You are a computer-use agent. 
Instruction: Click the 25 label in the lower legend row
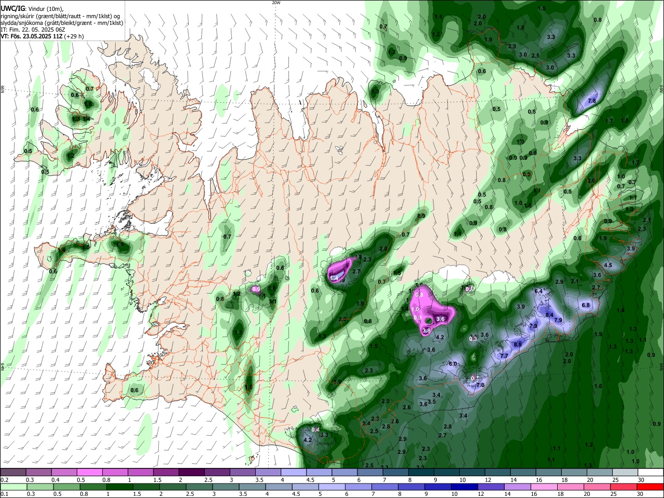[615, 494]
